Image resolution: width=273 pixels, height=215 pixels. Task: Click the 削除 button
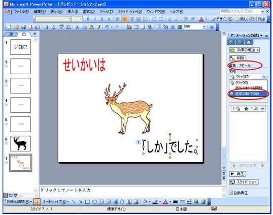237,58
